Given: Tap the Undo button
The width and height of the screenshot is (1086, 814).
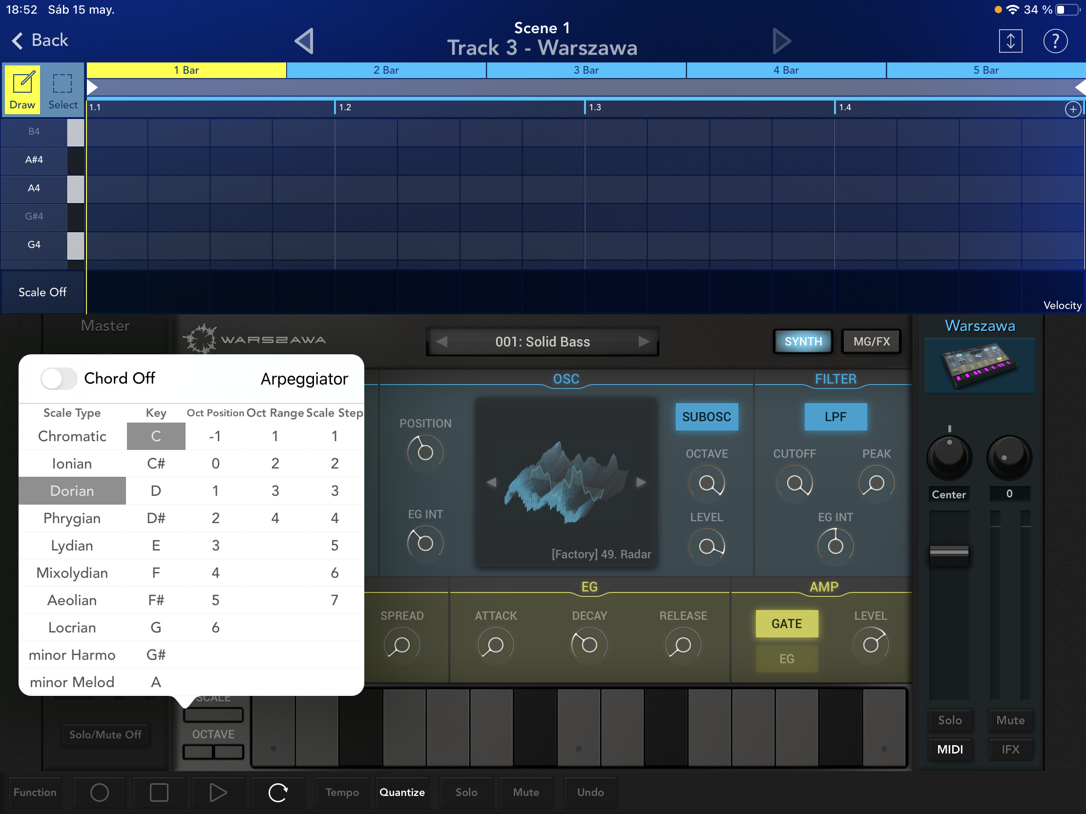Looking at the screenshot, I should 590,792.
